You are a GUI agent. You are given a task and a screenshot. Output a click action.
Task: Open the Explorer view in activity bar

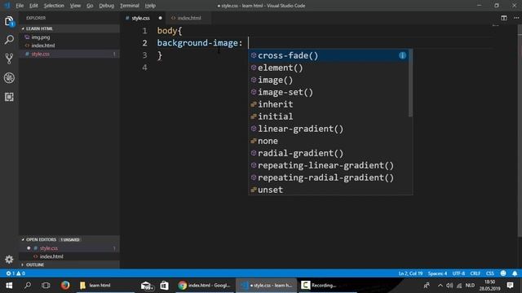pyautogui.click(x=9, y=22)
